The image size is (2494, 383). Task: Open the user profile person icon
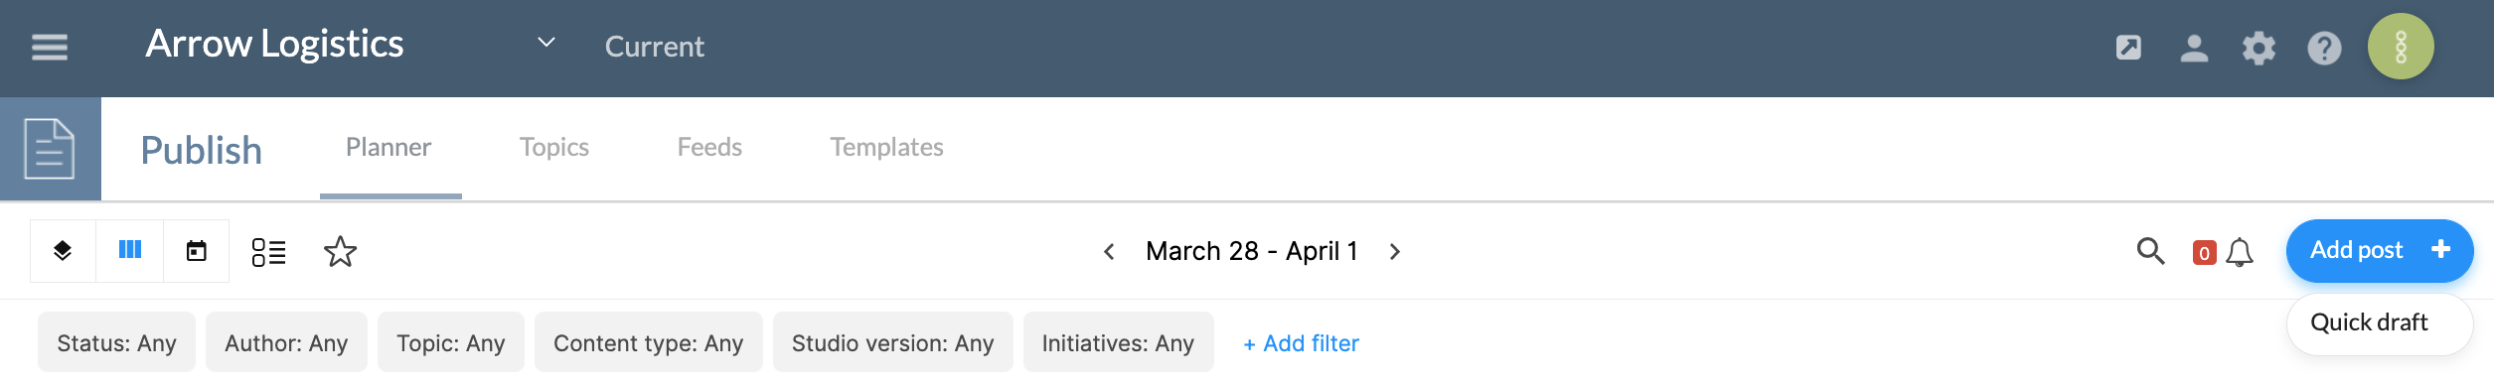pyautogui.click(x=2194, y=48)
